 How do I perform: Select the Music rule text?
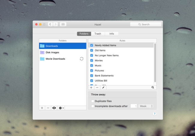pos(98,65)
